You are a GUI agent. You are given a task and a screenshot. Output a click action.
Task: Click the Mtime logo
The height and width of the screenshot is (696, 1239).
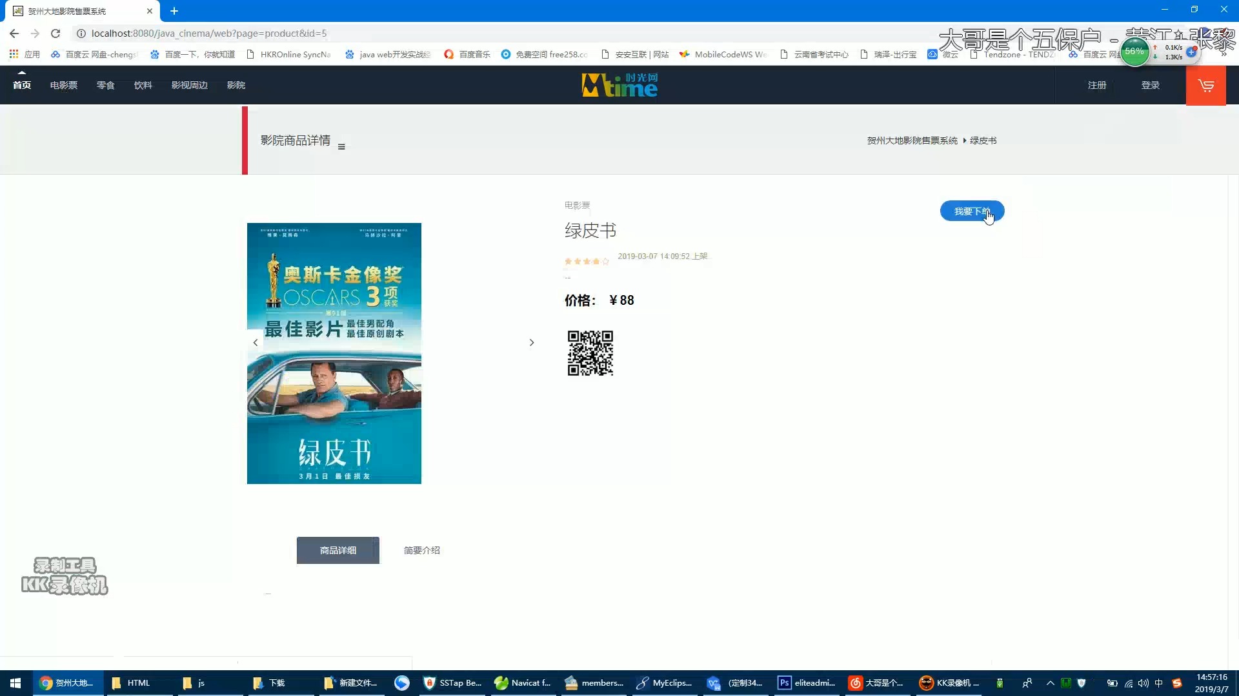click(619, 85)
